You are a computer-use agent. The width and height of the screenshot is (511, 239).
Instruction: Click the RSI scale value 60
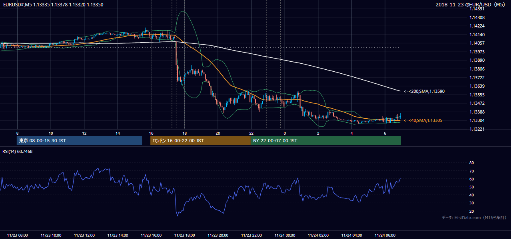click(x=471, y=179)
